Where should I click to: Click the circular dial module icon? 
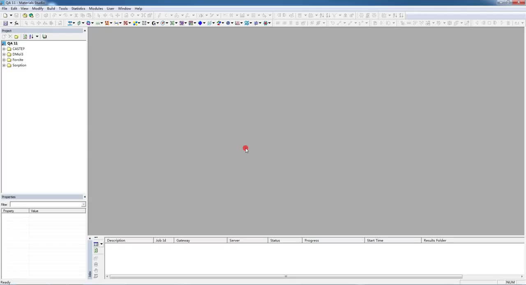tap(163, 23)
